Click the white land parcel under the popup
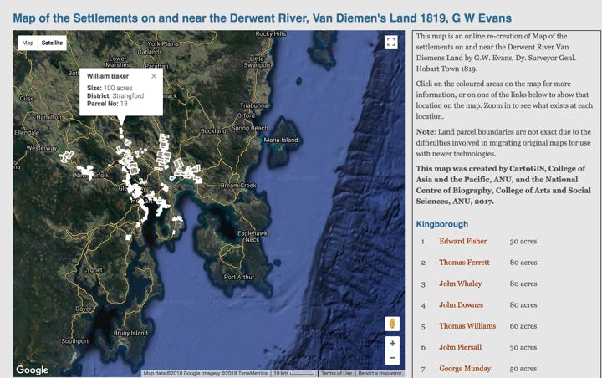The width and height of the screenshot is (602, 378). [122, 134]
